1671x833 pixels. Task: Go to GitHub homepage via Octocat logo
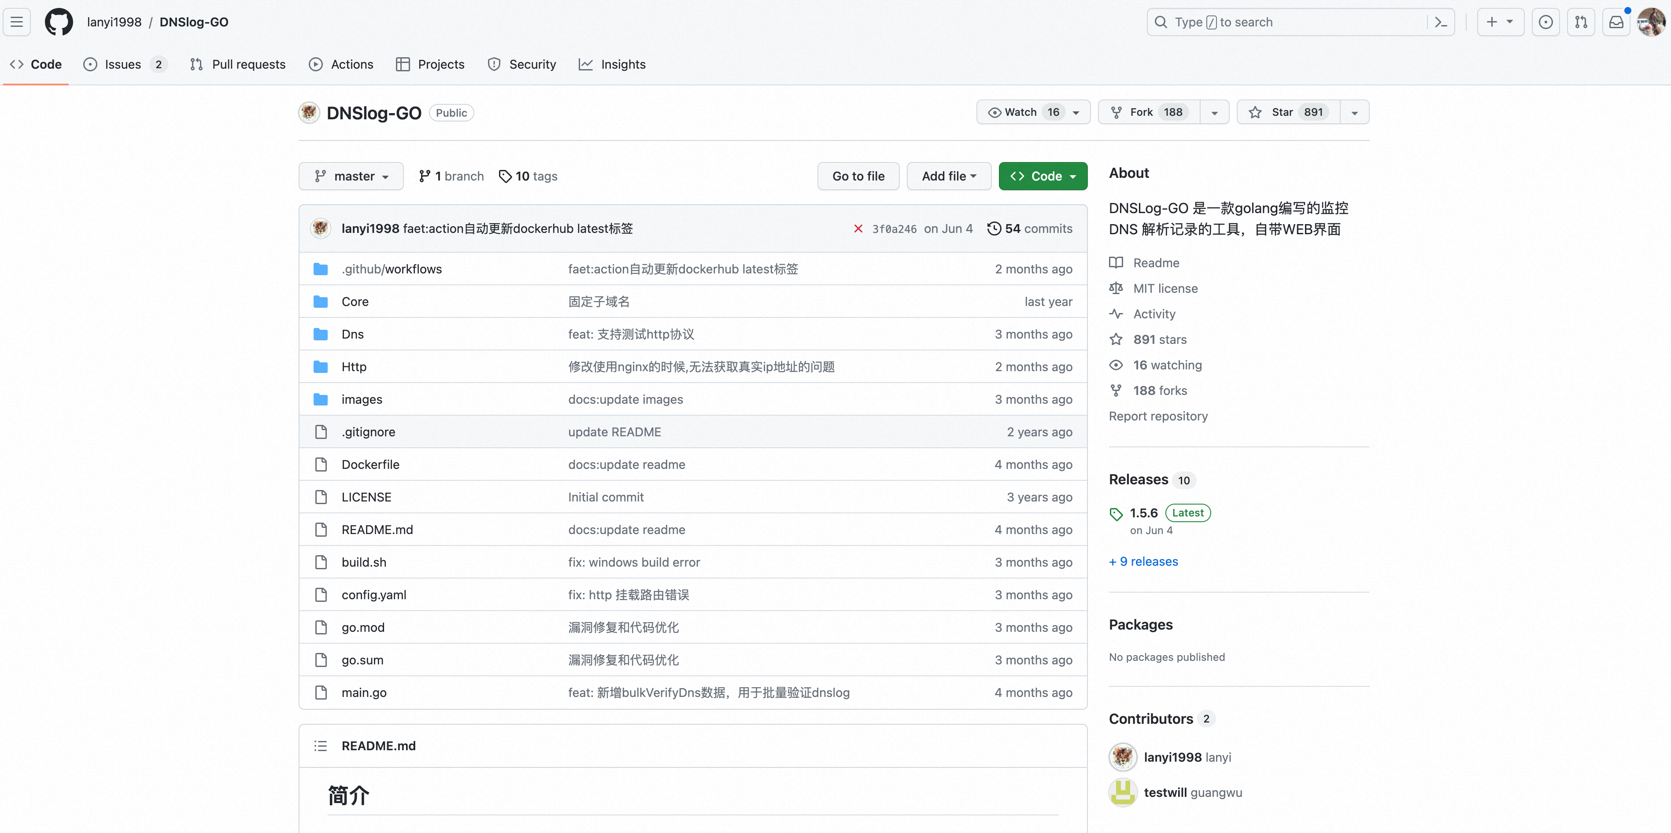tap(59, 22)
